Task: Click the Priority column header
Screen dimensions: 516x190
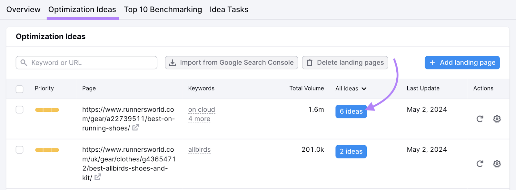Action: (x=44, y=88)
